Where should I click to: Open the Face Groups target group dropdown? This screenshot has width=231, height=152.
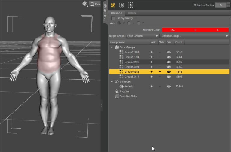pos(143,36)
